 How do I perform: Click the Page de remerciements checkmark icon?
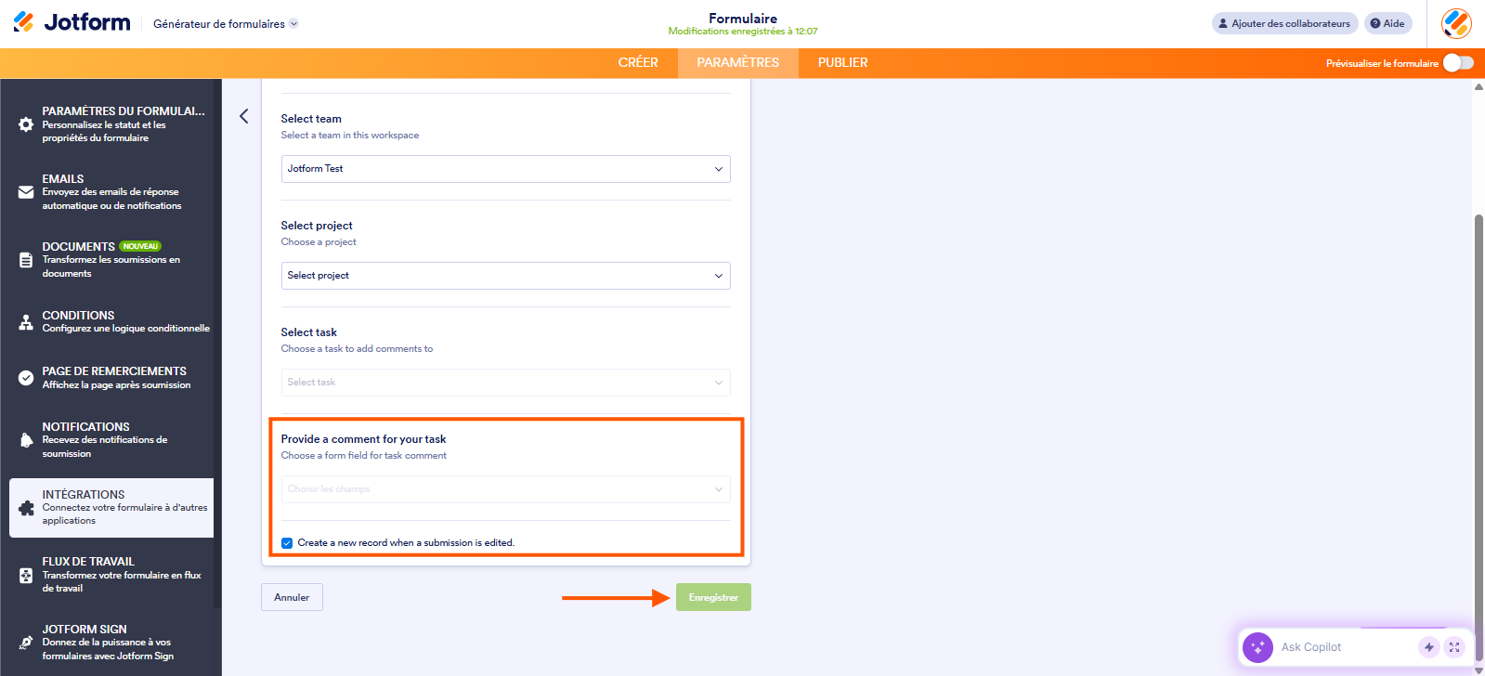point(26,378)
